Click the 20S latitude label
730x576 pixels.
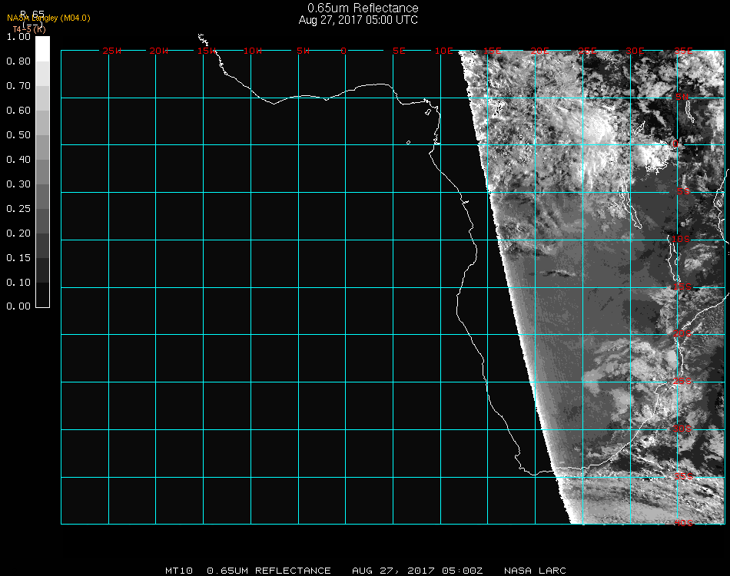[x=682, y=333]
